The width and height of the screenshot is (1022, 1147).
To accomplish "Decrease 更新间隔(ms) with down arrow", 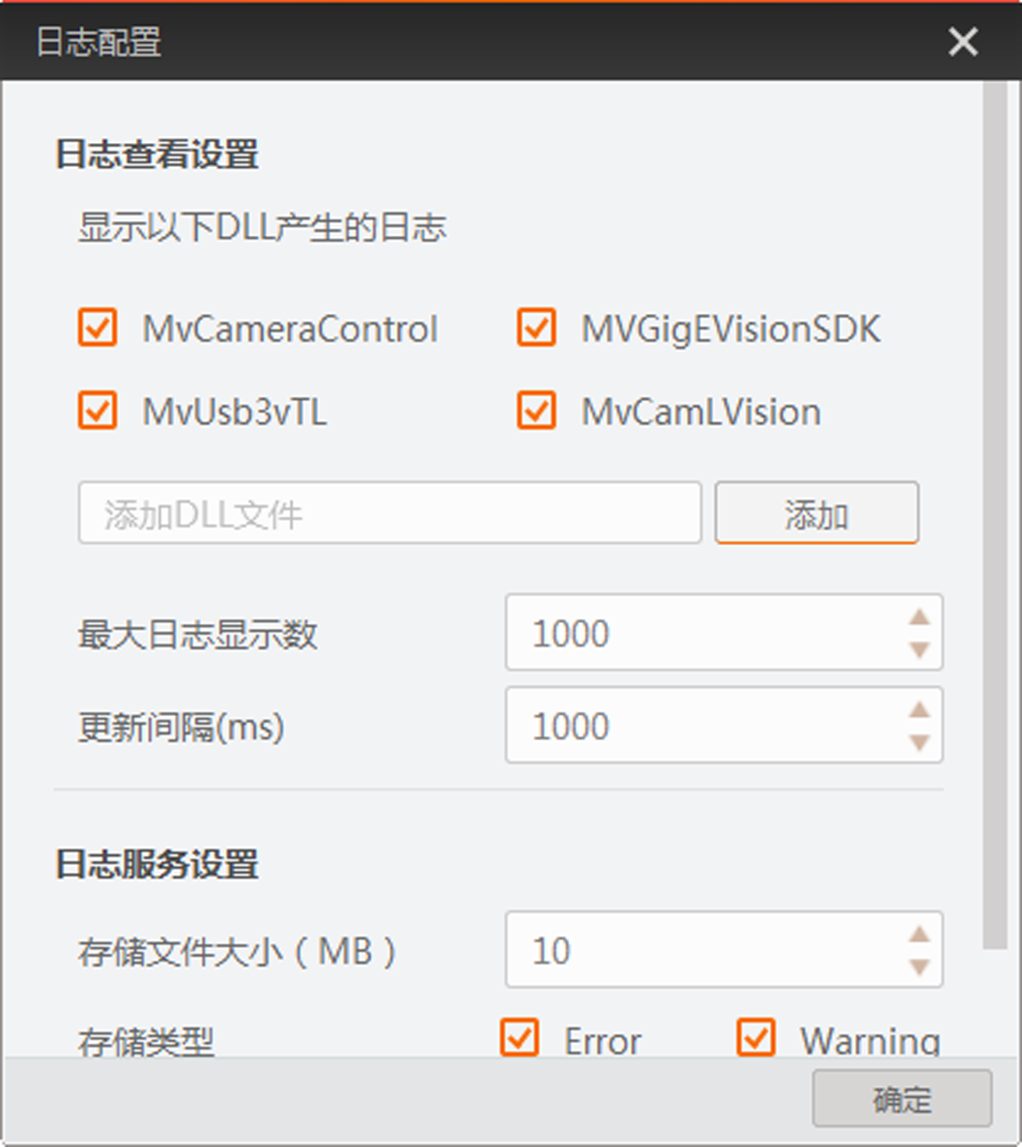I will pos(920,742).
